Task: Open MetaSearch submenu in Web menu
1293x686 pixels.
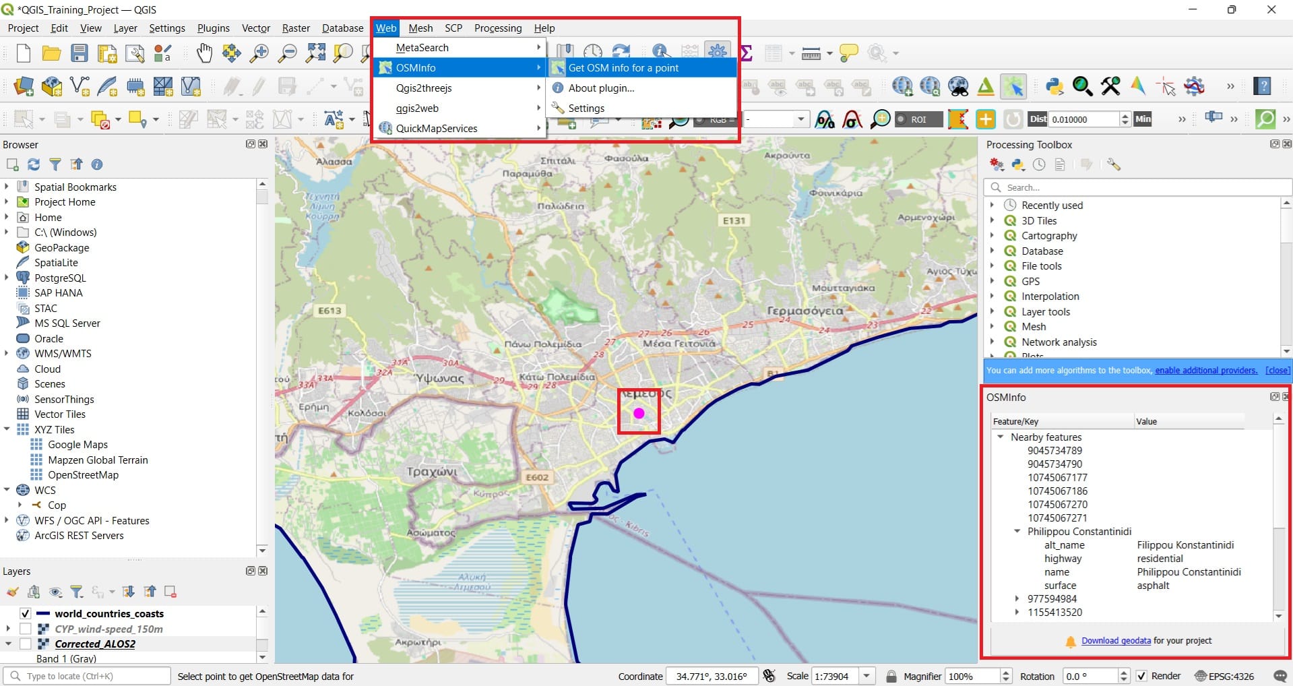Action: 460,47
